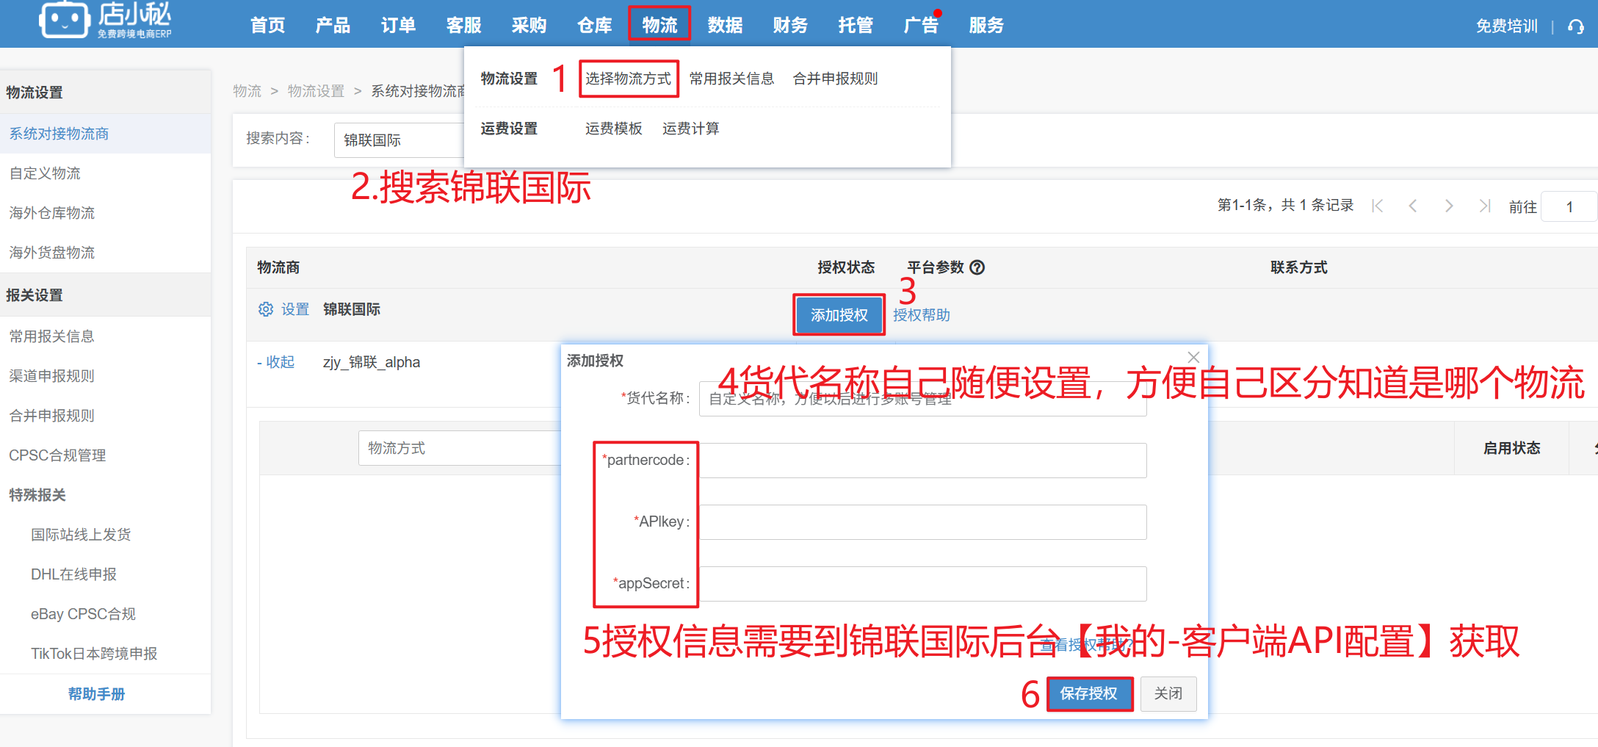The image size is (1598, 747).
Task: Open the 帮助手册 link in sidebar
Action: click(x=96, y=694)
